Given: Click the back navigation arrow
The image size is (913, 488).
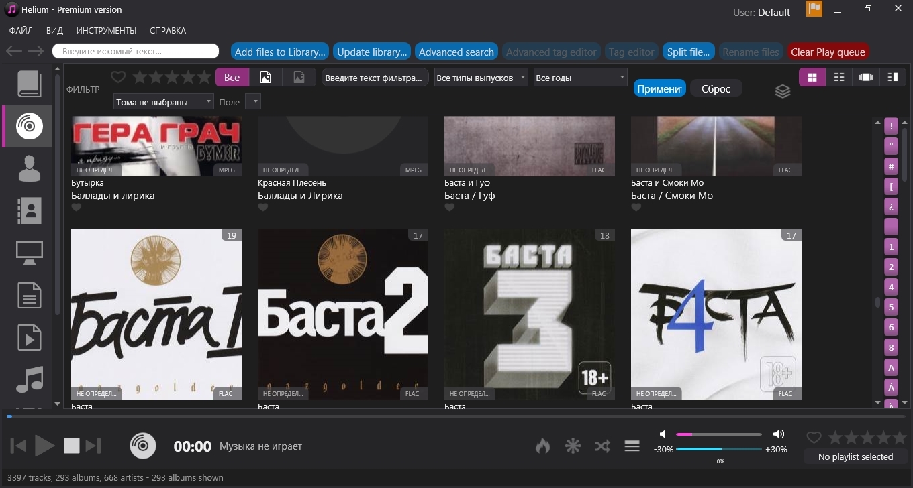Looking at the screenshot, I should (14, 52).
